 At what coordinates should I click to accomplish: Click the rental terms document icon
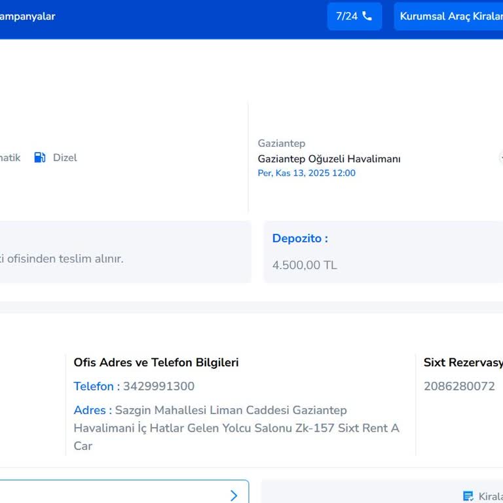pos(468,496)
